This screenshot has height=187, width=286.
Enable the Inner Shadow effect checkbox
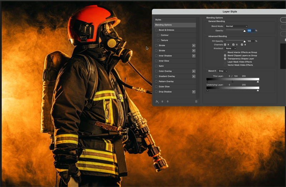[156, 56]
